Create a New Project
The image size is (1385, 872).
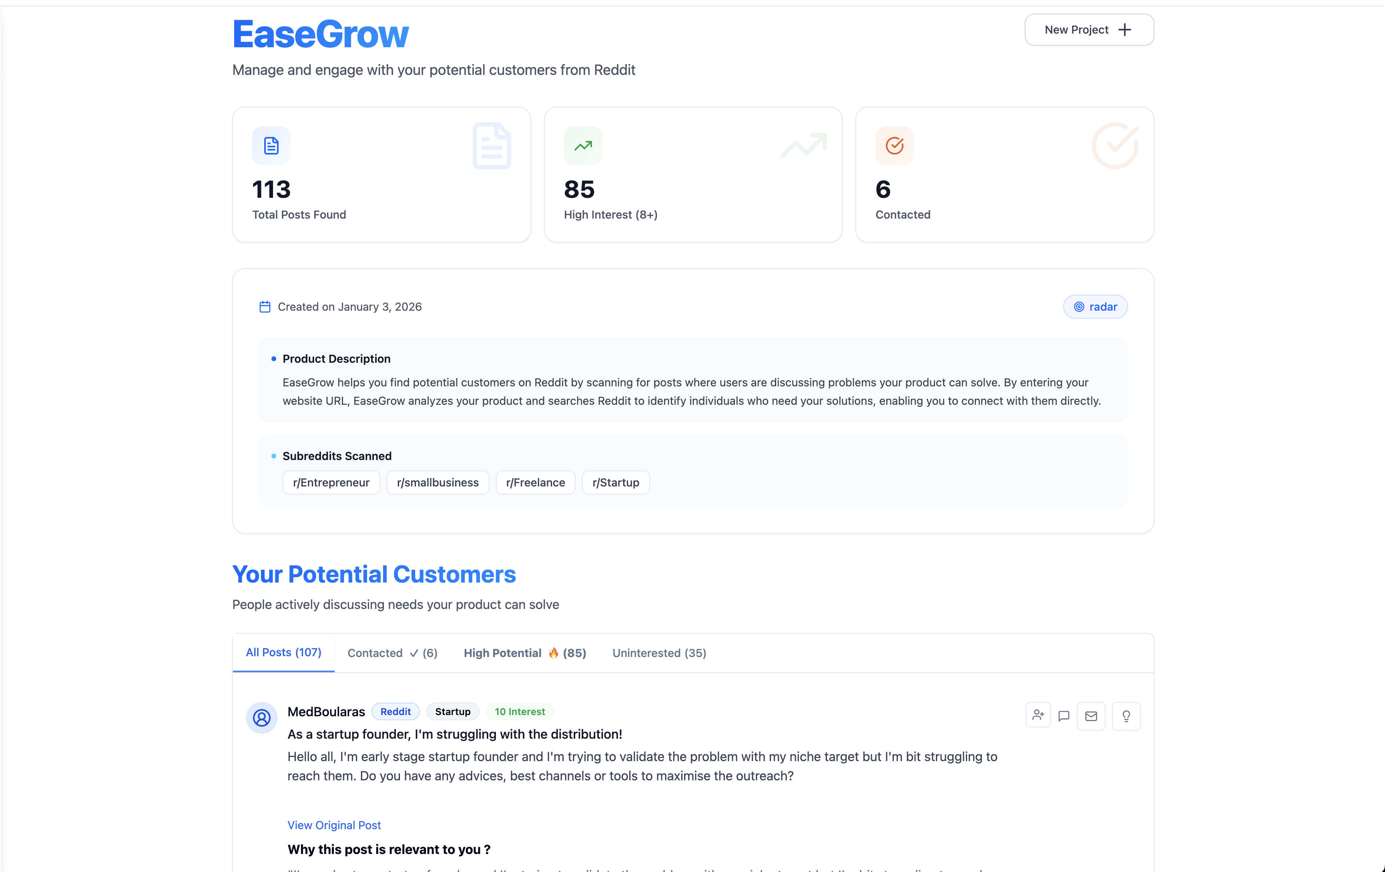[1088, 29]
